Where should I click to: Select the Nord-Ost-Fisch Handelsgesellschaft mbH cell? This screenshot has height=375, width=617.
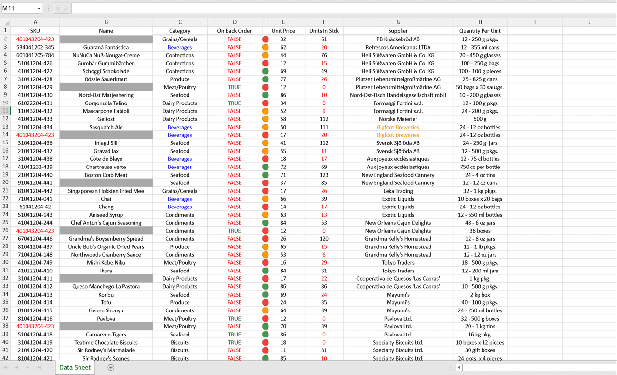tap(398, 95)
